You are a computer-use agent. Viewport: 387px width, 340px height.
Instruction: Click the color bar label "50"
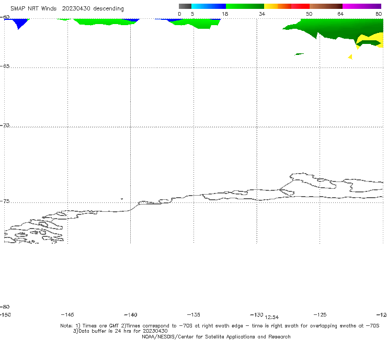click(x=309, y=14)
